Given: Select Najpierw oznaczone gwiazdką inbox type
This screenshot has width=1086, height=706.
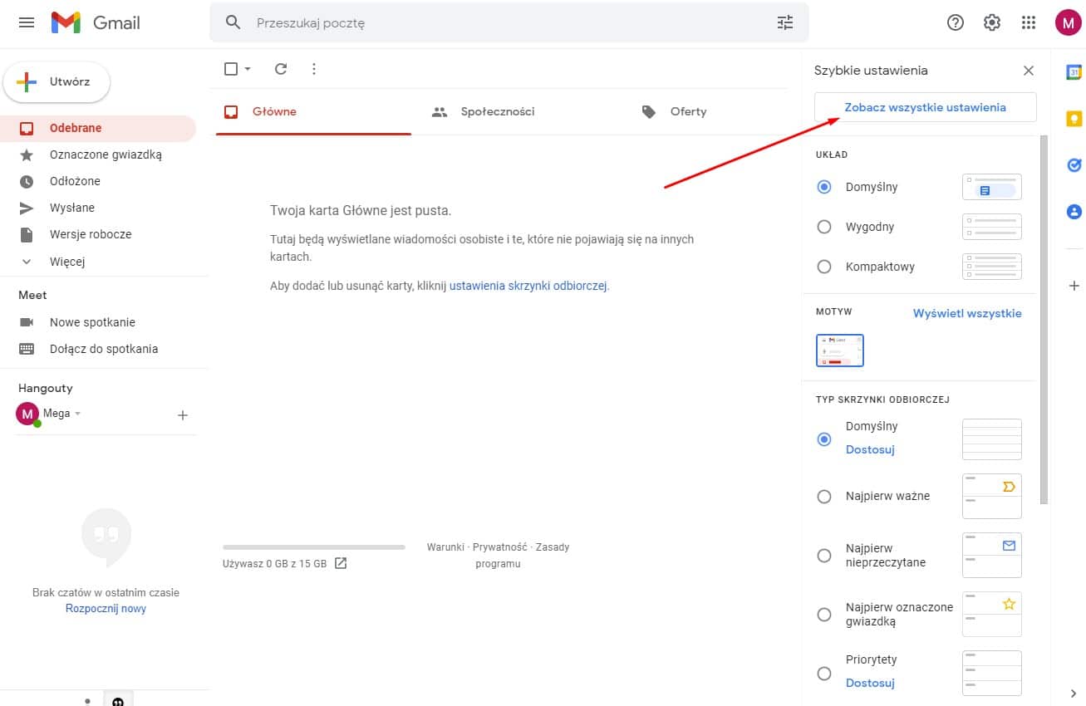Looking at the screenshot, I should coord(824,615).
